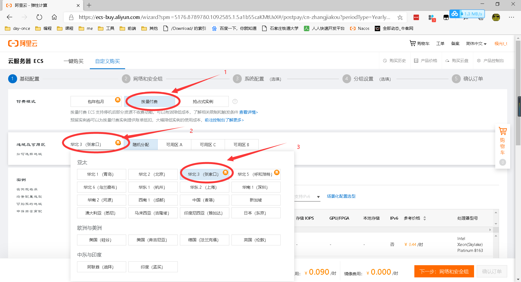Go to step 5 确认订单
Viewport: 521px width, 282px height.
pos(467,79)
